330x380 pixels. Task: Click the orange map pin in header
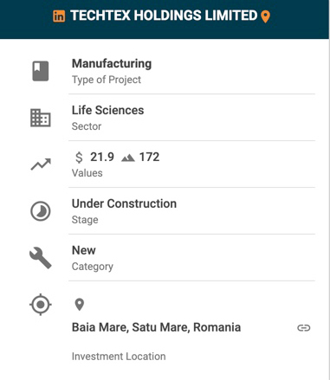pyautogui.click(x=265, y=16)
